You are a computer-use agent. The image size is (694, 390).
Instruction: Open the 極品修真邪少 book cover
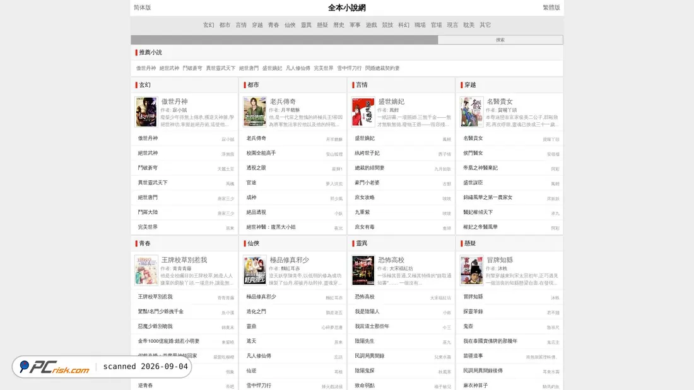[254, 270]
